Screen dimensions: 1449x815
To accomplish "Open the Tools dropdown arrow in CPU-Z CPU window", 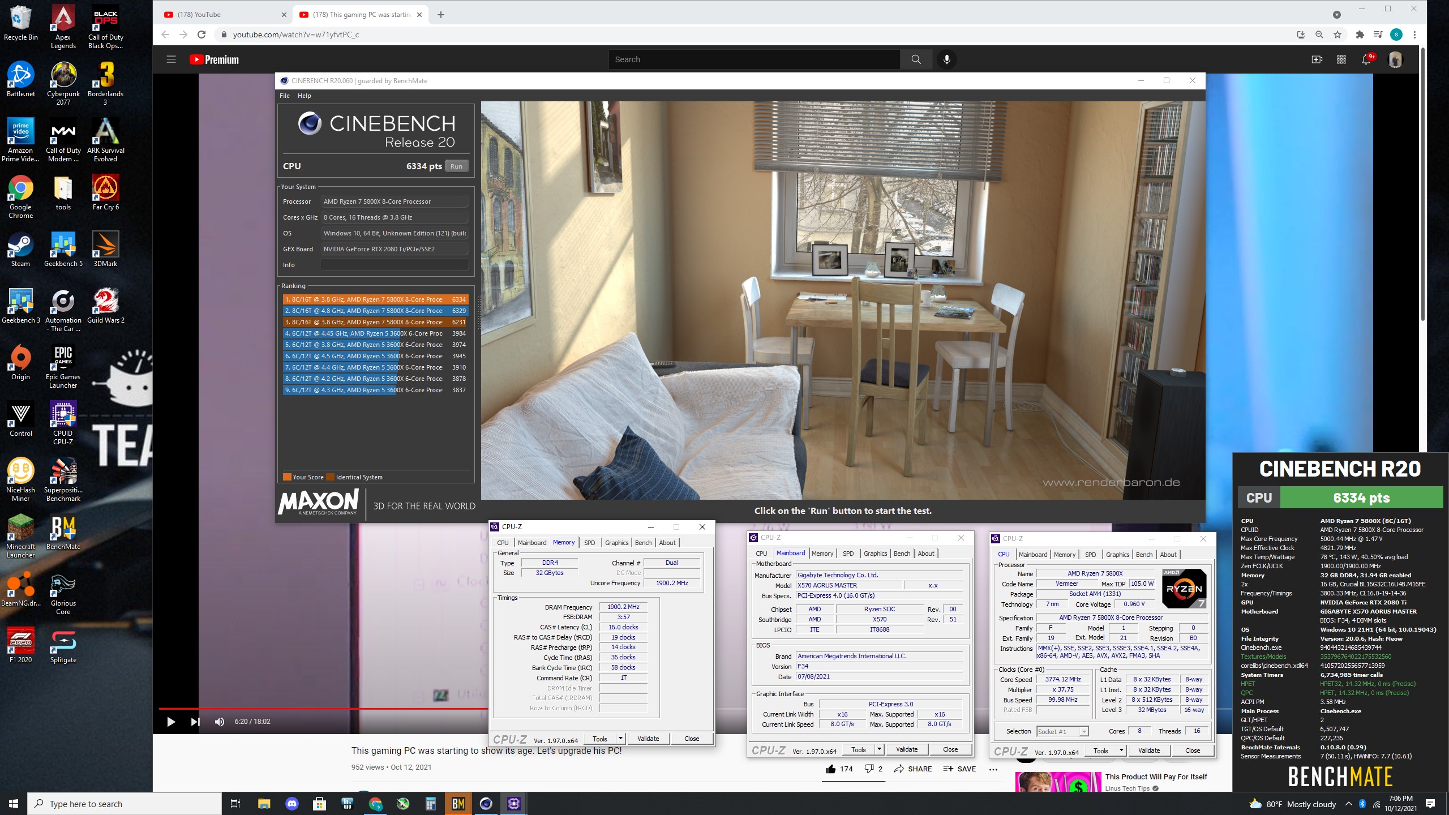I will [1121, 750].
